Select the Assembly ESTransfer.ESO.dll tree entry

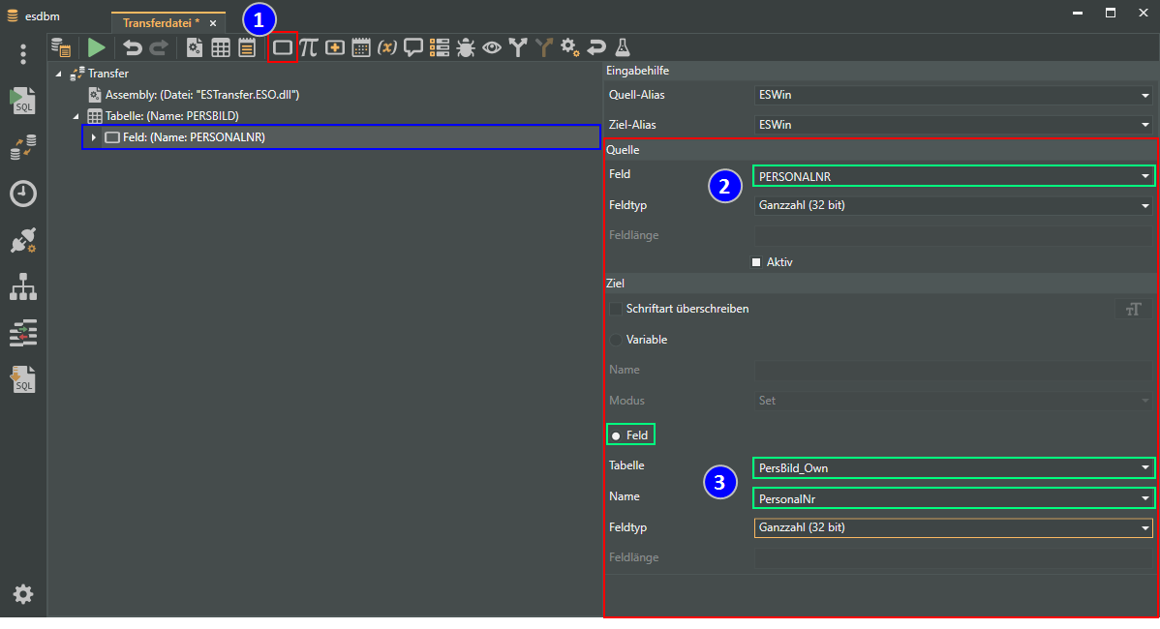(202, 95)
